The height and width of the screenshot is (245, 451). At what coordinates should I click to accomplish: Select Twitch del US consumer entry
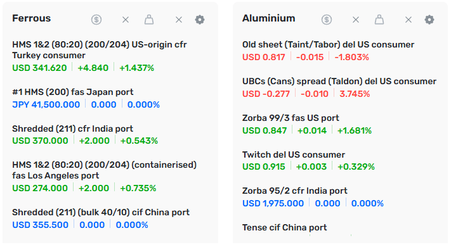point(294,154)
